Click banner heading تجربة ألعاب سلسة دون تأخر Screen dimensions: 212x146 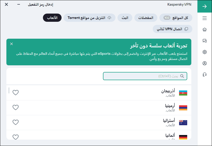click(x=159, y=46)
